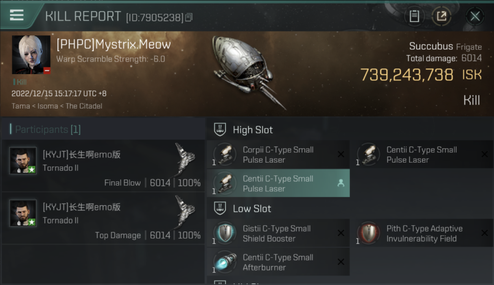Open the hamburger menu icon
494x285 pixels.
point(17,15)
